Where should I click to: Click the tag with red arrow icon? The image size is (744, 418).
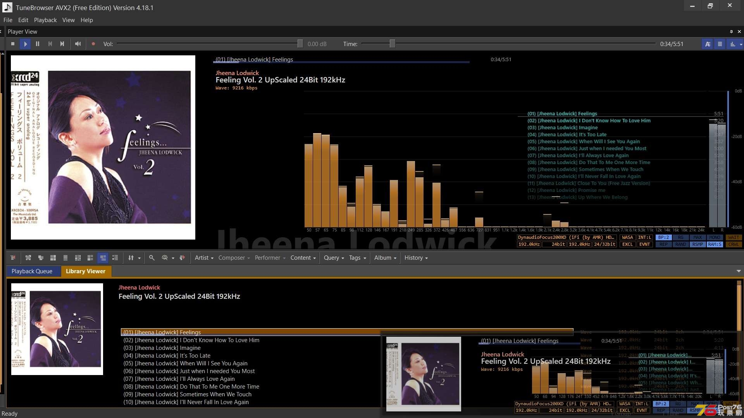pos(182,258)
